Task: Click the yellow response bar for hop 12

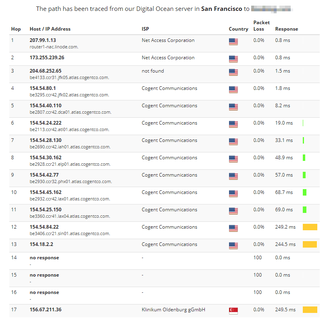Action: tap(310, 227)
